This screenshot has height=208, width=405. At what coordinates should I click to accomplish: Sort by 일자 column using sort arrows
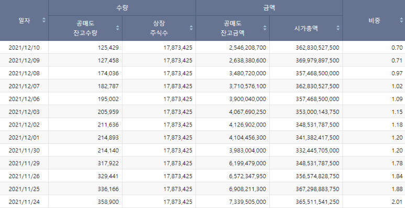(44, 20)
